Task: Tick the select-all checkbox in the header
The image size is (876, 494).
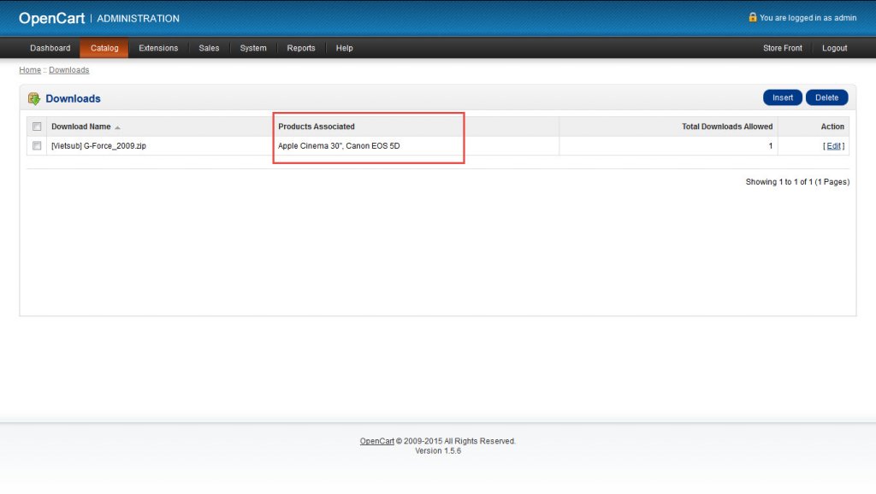Action: 37,126
